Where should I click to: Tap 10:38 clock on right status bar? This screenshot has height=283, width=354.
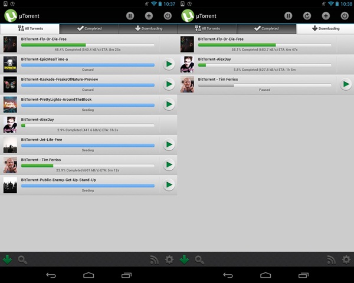[346, 4]
